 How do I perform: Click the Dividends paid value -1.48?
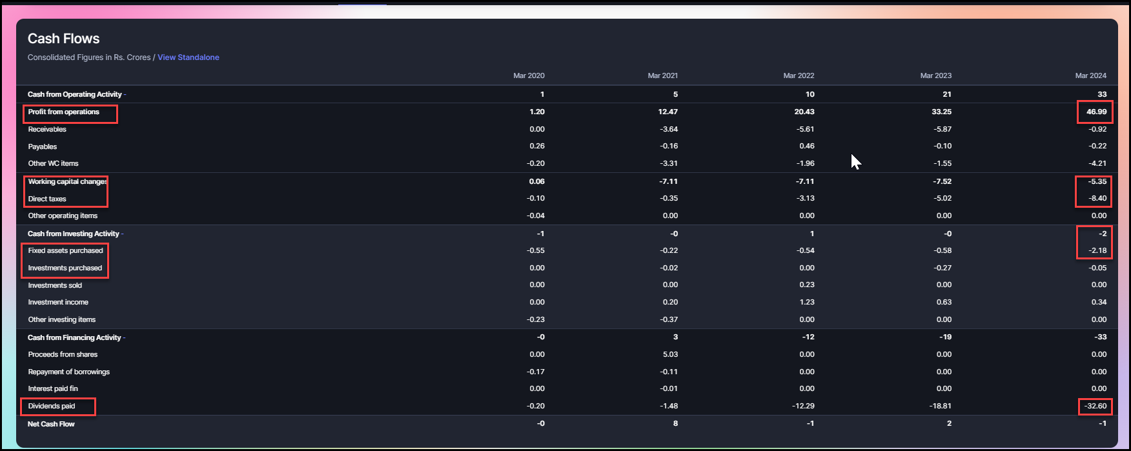point(669,406)
